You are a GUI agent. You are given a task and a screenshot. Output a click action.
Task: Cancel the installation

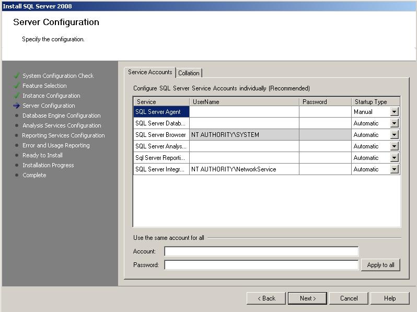pyautogui.click(x=349, y=298)
